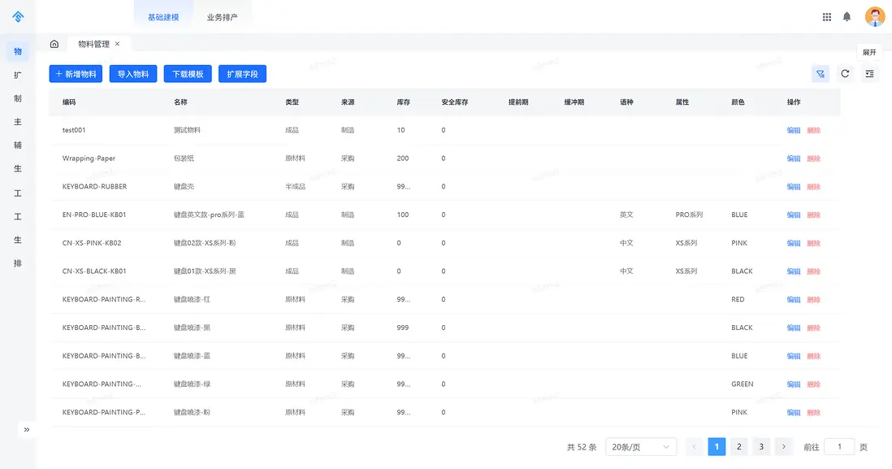The image size is (892, 469).
Task: Click the 名称 column header
Action: (180, 102)
